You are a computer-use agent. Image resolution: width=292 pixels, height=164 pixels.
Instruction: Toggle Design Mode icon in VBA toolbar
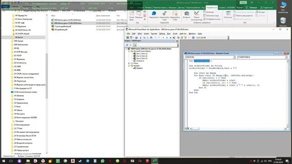[x=174, y=37]
